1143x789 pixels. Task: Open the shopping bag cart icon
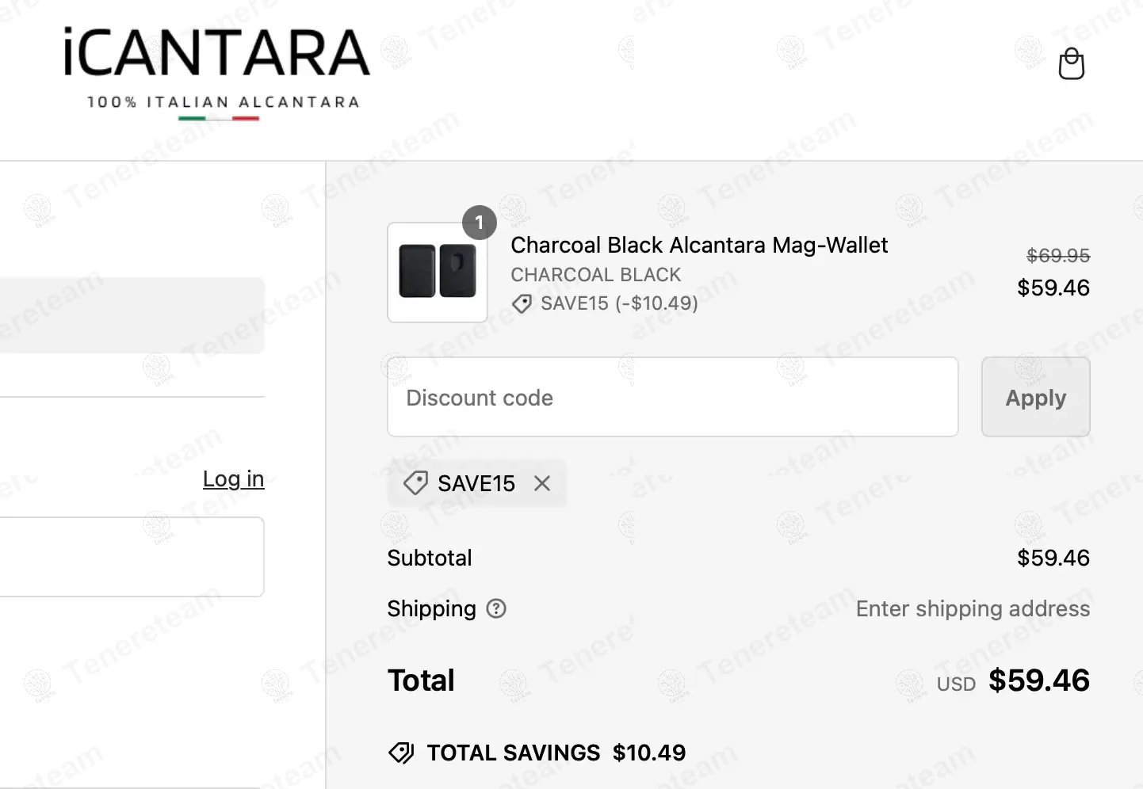point(1072,63)
